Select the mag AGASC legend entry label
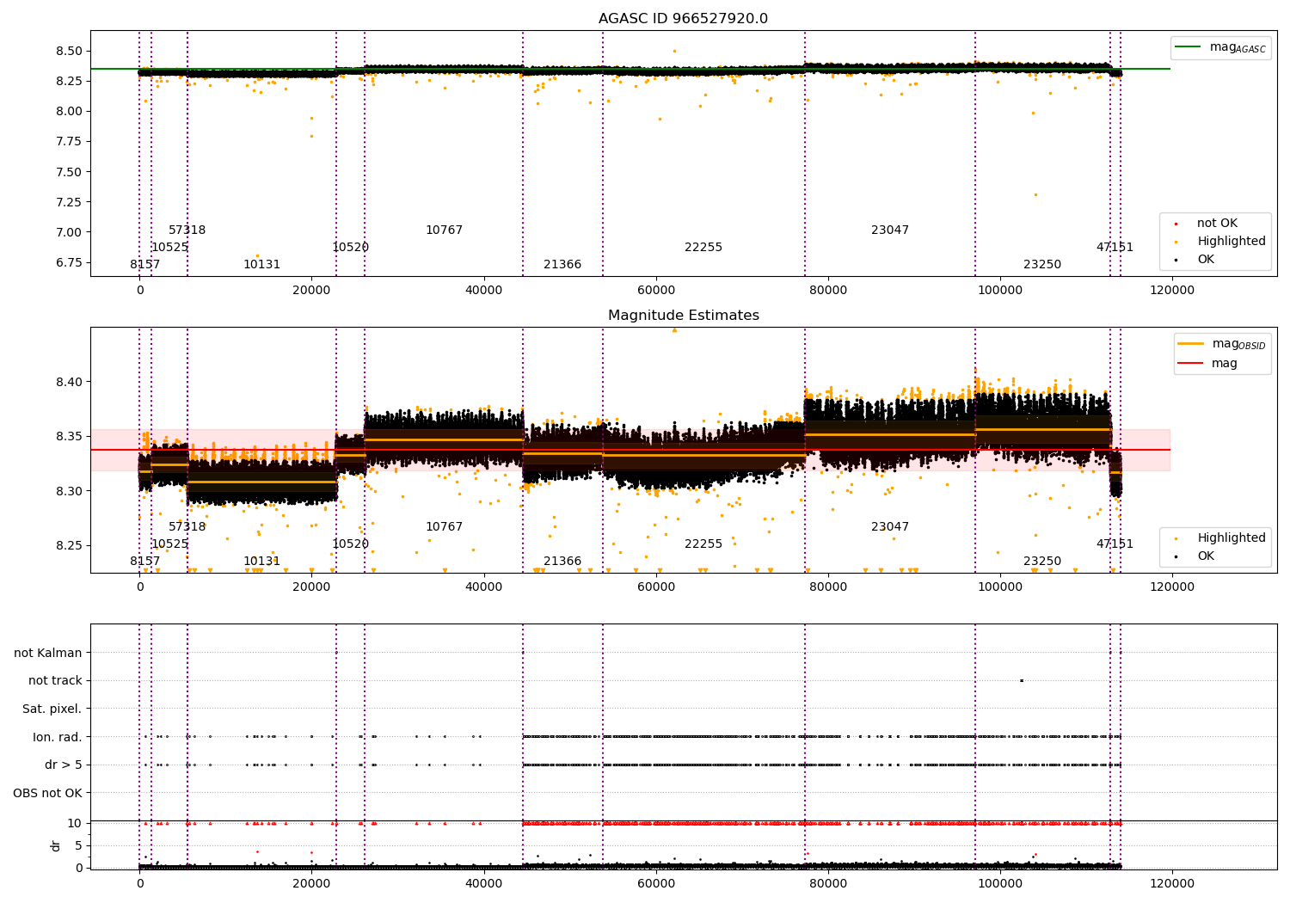Viewport: 1290px width, 903px height. pos(1238,47)
